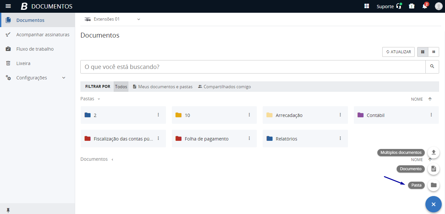
Task: Collapse the Pastas section
Action: pyautogui.click(x=99, y=99)
